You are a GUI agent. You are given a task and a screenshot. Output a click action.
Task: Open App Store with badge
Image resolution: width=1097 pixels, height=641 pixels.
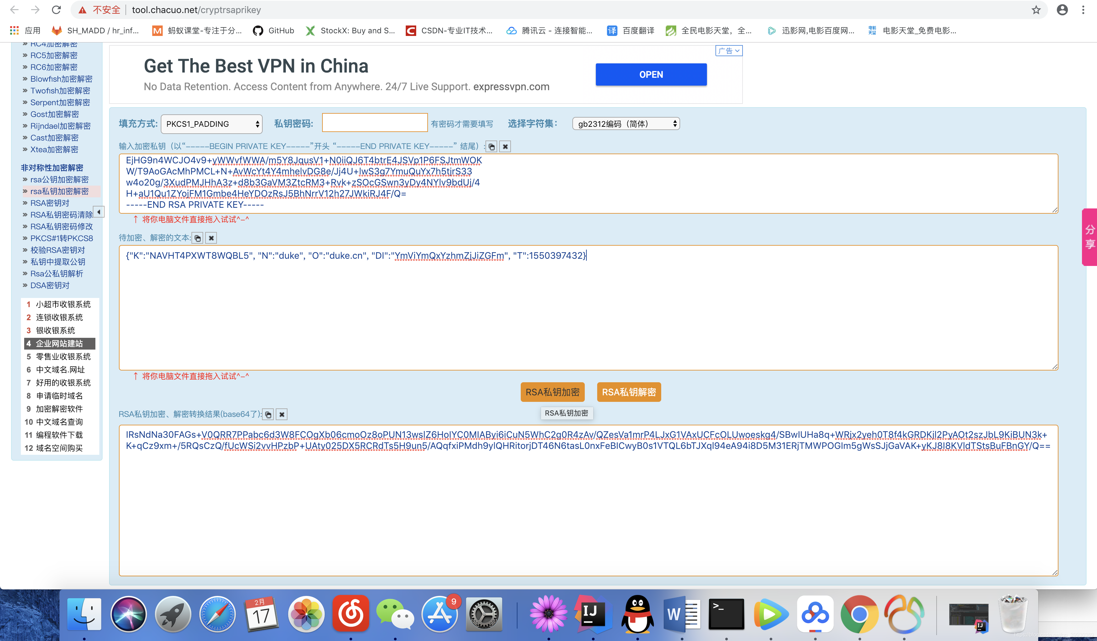pyautogui.click(x=440, y=615)
